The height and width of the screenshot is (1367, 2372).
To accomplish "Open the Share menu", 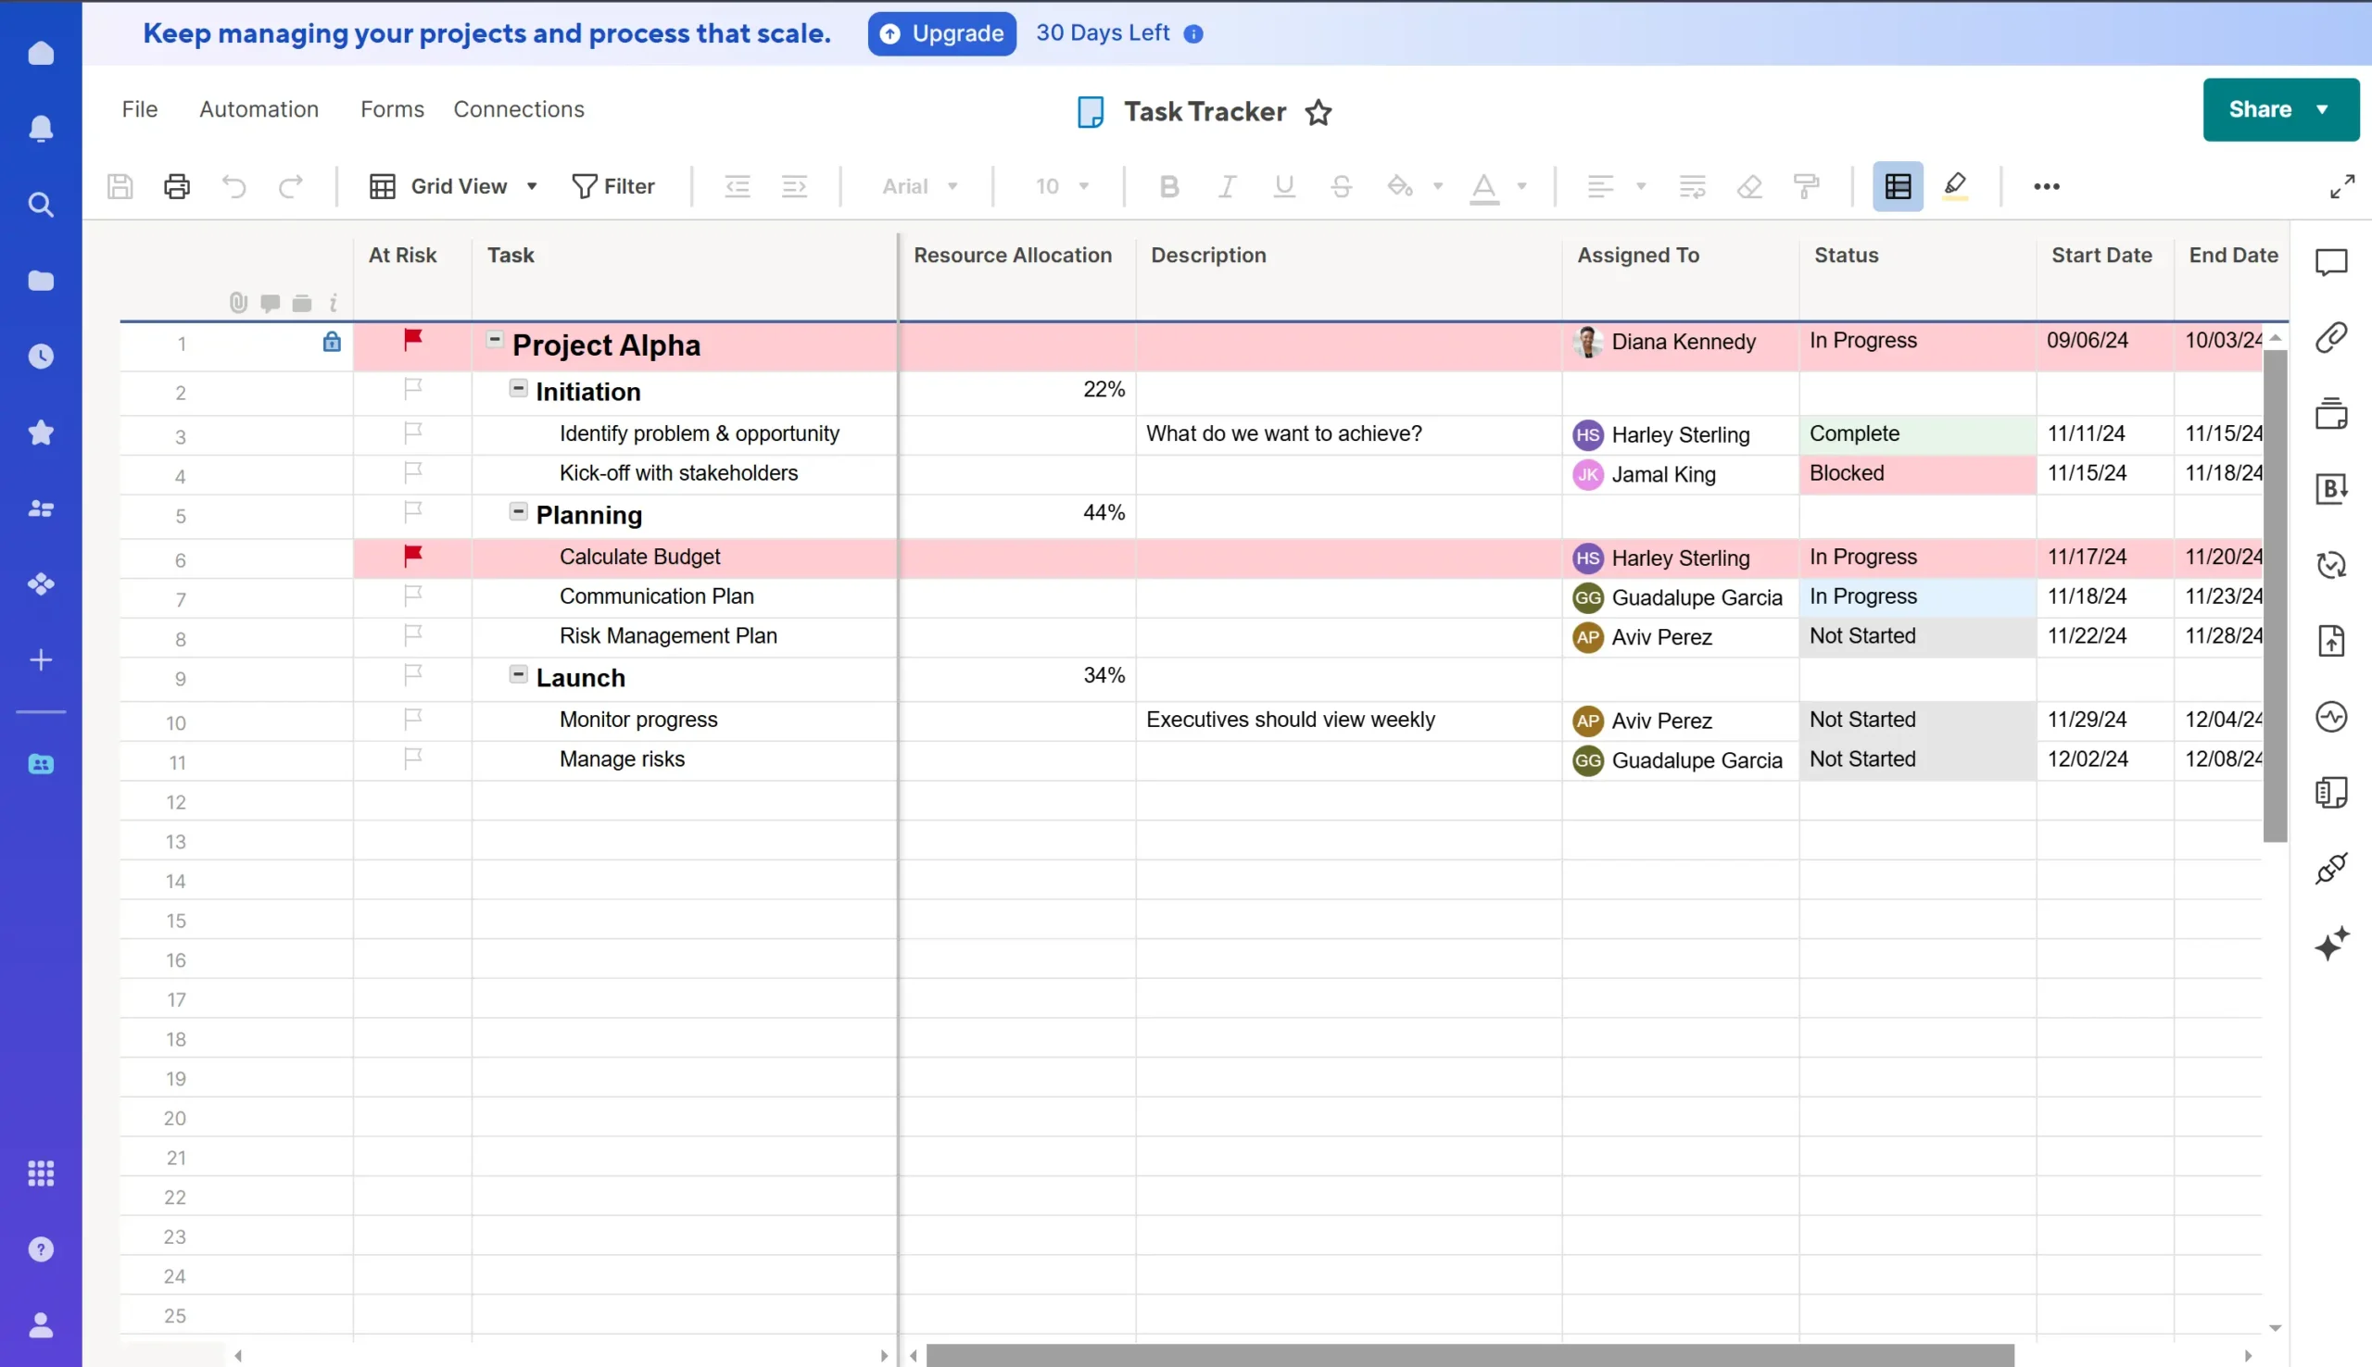I will click(2279, 109).
